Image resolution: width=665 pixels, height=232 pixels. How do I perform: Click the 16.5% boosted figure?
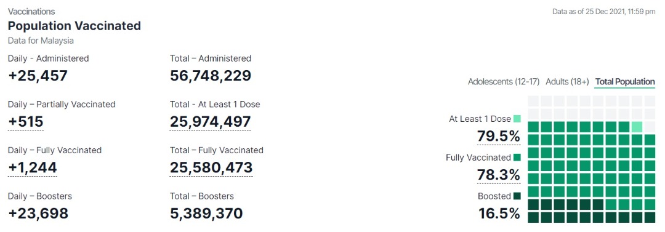pyautogui.click(x=499, y=214)
